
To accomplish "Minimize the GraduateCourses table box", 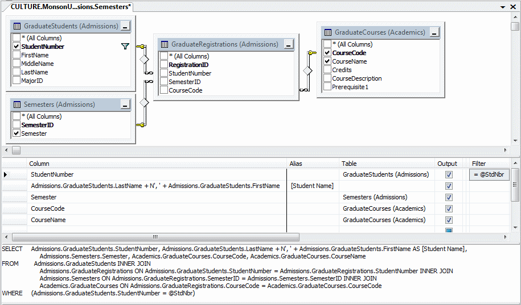I will tap(434, 32).
